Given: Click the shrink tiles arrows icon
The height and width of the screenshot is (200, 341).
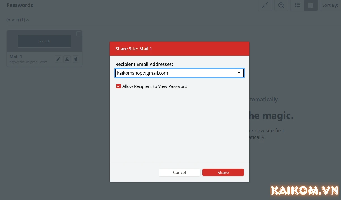Looking at the screenshot, I should (x=265, y=5).
